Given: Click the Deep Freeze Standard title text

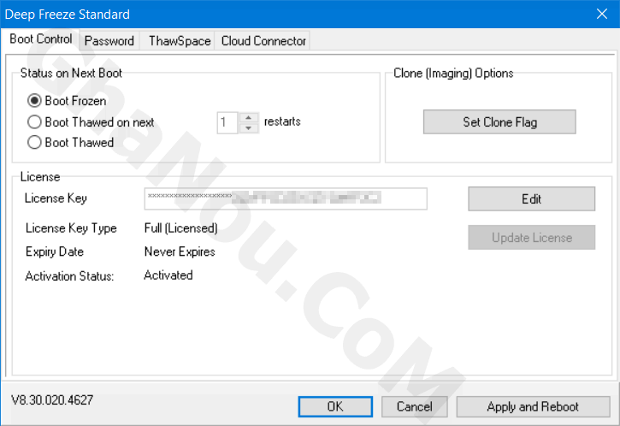Looking at the screenshot, I should 68,15.
